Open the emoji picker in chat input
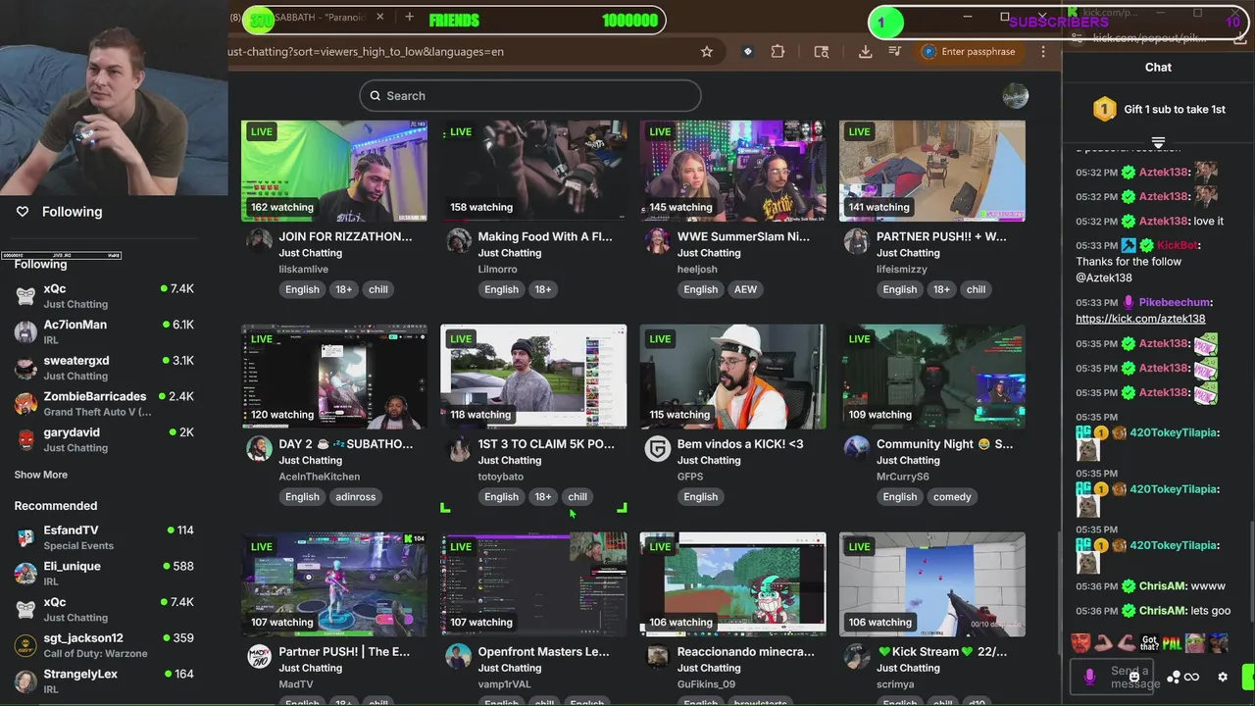This screenshot has width=1255, height=706. pos(1135,677)
